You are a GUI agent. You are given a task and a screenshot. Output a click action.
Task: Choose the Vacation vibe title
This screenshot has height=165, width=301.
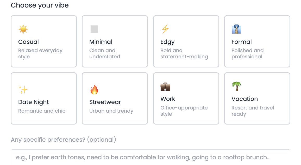pos(244,99)
